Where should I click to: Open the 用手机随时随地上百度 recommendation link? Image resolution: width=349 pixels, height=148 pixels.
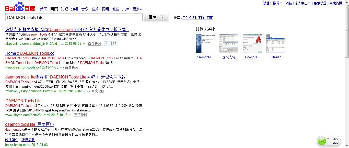click(197, 18)
